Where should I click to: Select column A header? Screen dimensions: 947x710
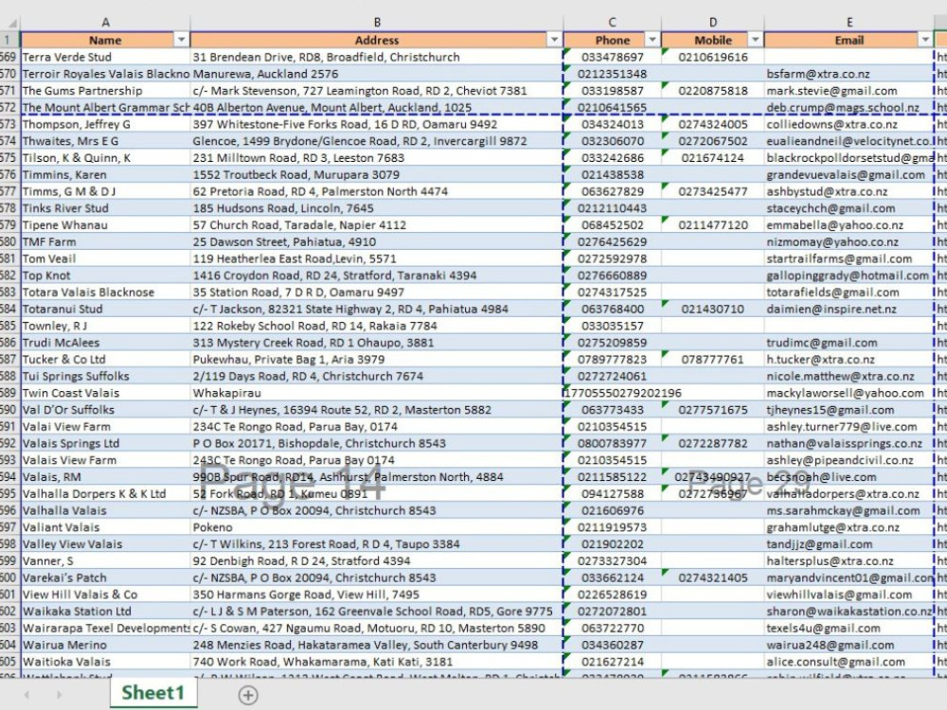click(105, 23)
